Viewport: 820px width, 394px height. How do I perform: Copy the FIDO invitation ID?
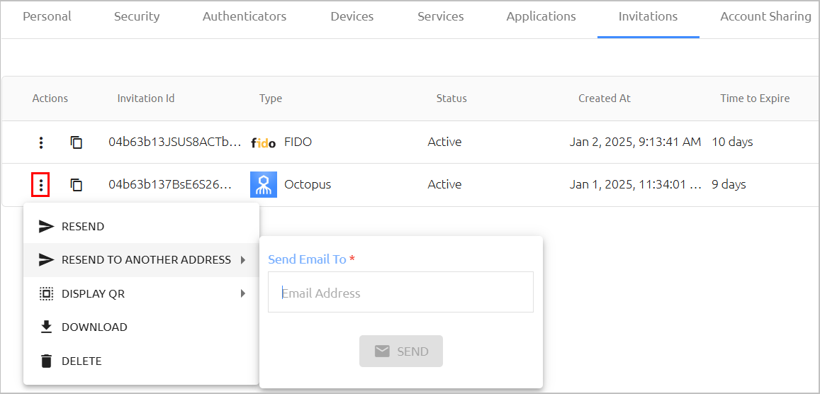(x=77, y=142)
